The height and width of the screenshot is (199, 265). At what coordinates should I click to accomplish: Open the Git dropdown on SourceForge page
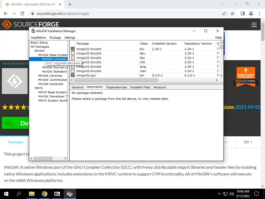(x=248, y=142)
